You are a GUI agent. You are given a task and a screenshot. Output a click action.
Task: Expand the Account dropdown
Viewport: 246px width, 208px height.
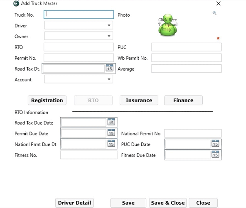point(109,79)
